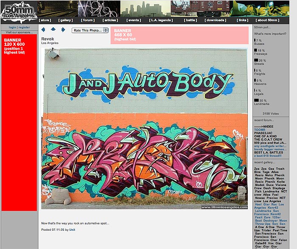Screen dimensions: 297x249
Task: Click the Streets 26 % poll result
Action: coord(260,62)
